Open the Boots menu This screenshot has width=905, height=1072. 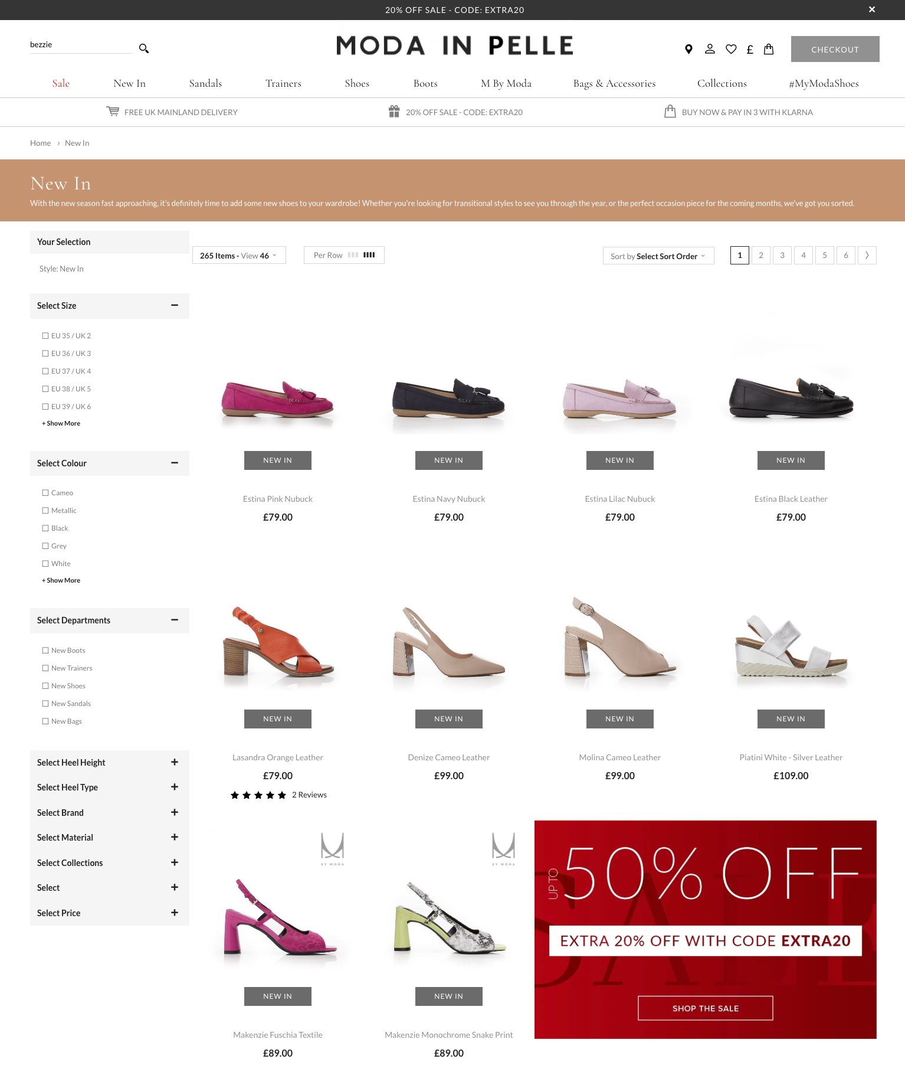point(425,83)
